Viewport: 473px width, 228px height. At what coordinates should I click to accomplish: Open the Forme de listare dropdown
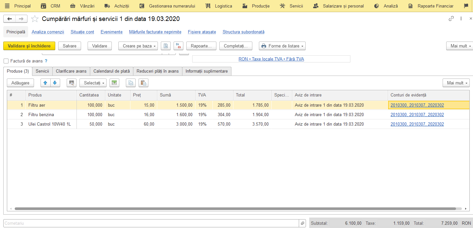[282, 46]
